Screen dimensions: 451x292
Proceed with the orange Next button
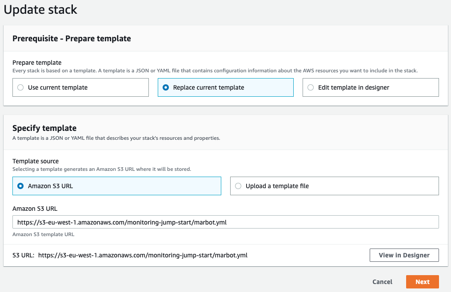point(422,282)
